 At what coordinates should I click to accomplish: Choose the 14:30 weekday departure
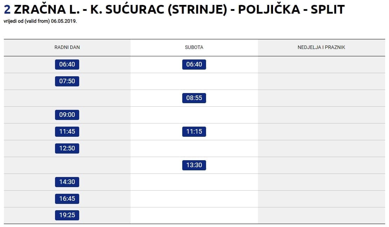click(x=67, y=182)
